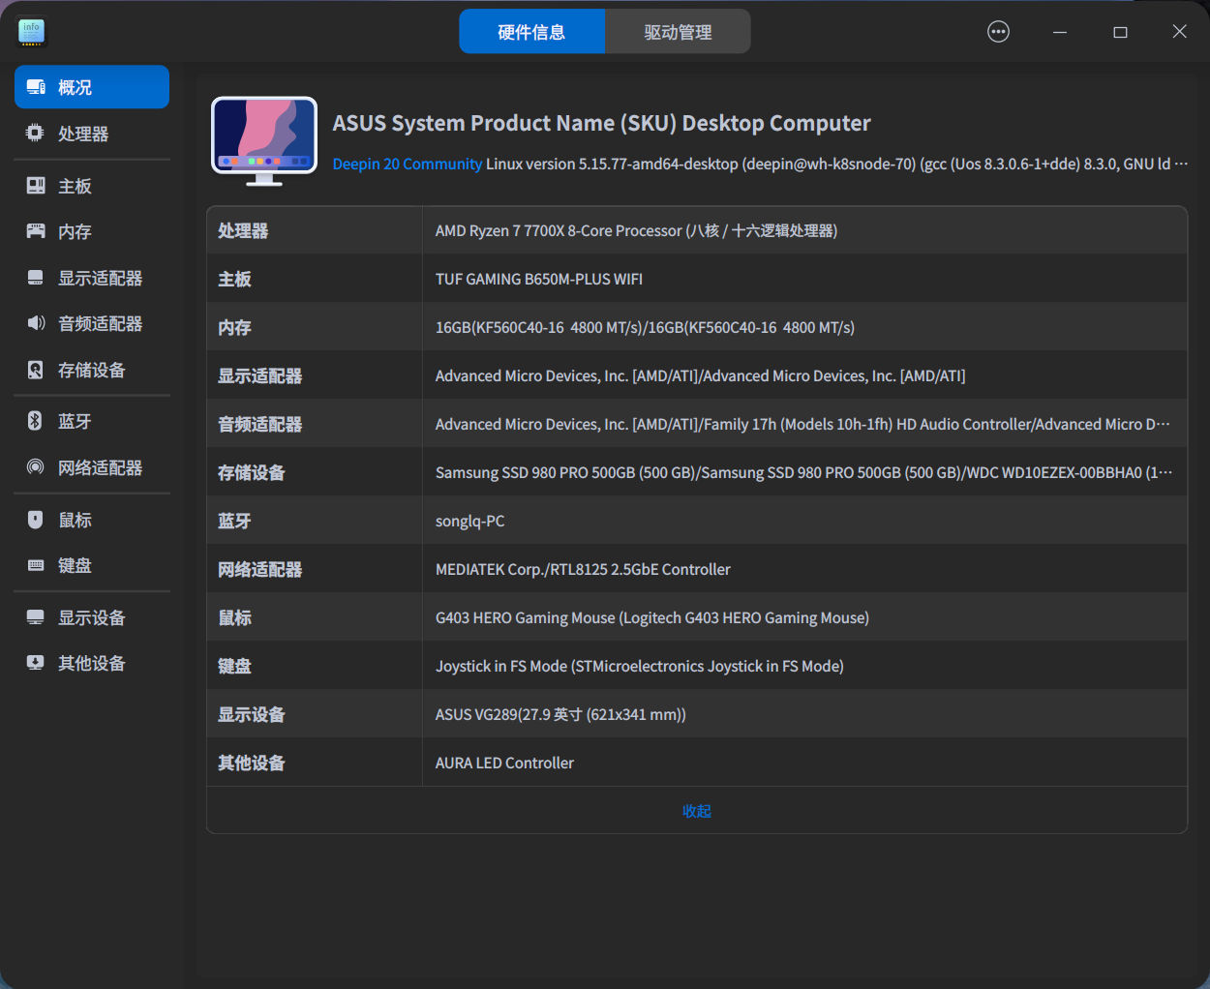Click the audio adapter speaker icon

(36, 323)
